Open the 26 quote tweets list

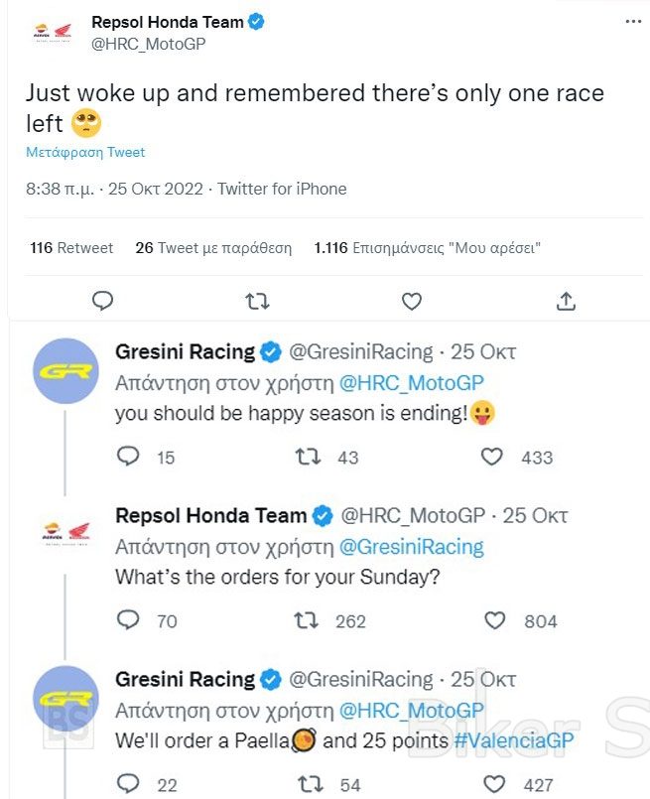tap(213, 248)
